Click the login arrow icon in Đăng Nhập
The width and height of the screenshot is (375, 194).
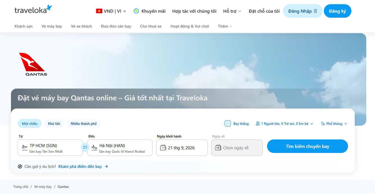pos(315,11)
